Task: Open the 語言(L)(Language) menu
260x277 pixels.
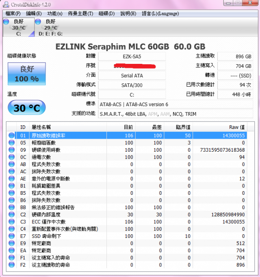Action: (160, 13)
